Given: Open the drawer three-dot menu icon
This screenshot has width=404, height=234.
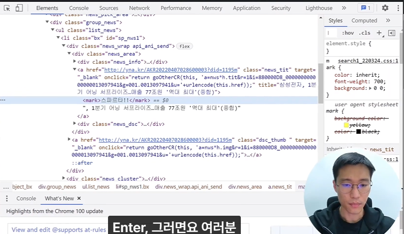Looking at the screenshot, I should [x=7, y=198].
